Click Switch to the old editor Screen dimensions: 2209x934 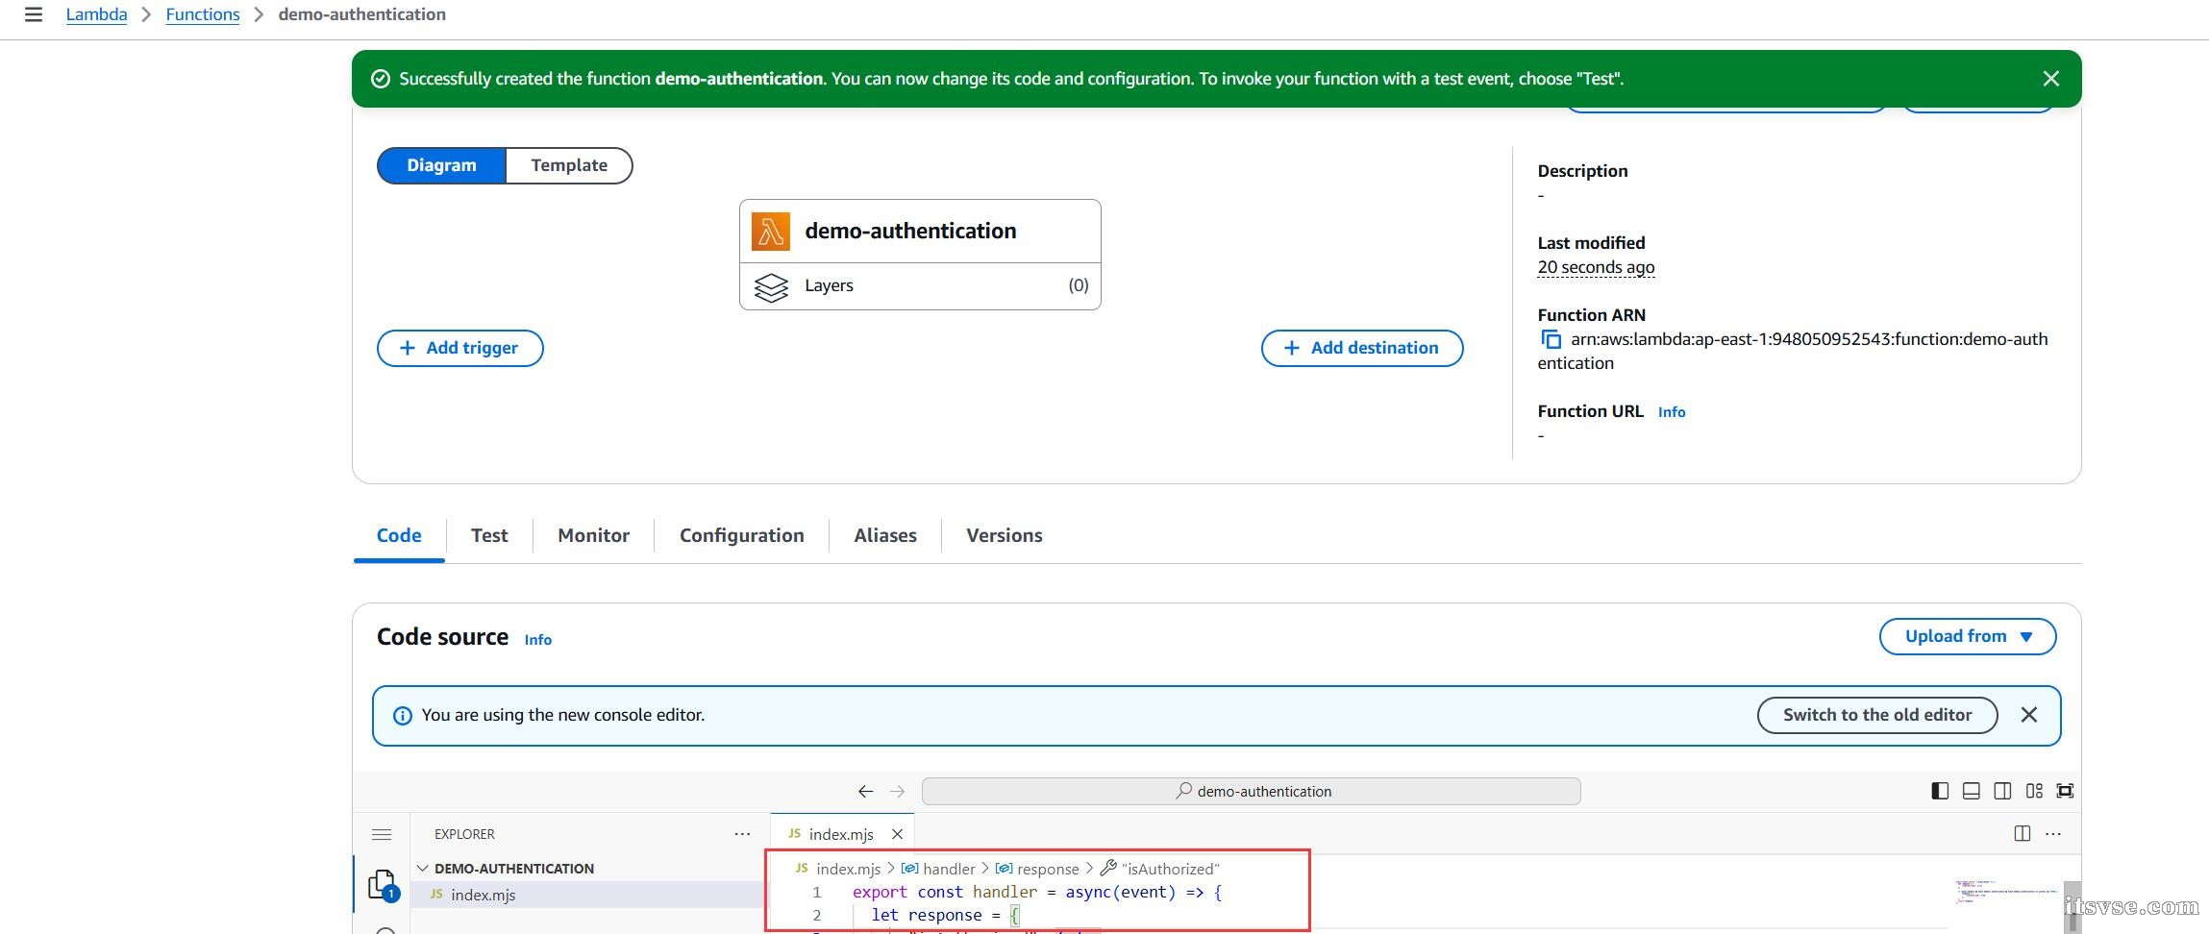[1876, 715]
